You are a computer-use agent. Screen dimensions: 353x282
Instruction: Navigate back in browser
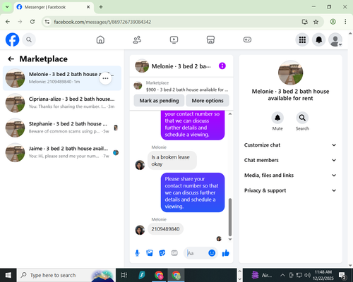pyautogui.click(x=8, y=22)
